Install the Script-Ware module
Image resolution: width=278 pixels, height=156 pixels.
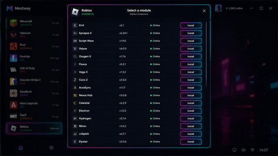point(191,41)
